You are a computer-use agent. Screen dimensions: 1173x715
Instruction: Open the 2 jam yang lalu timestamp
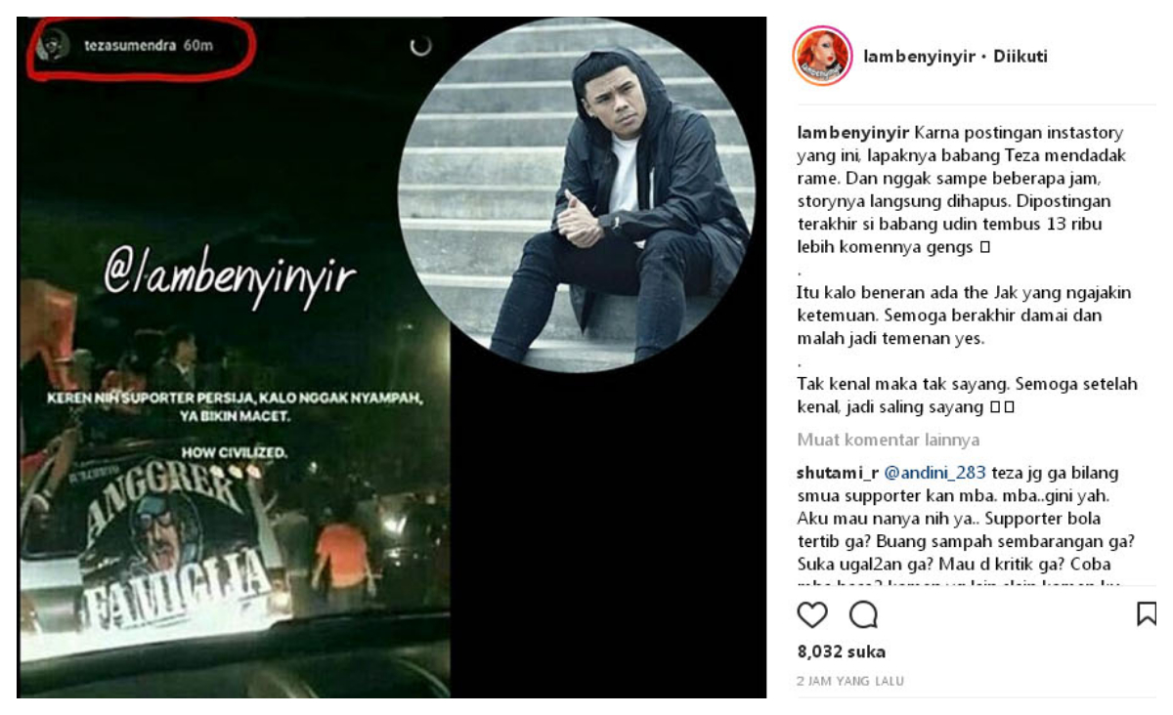[850, 681]
